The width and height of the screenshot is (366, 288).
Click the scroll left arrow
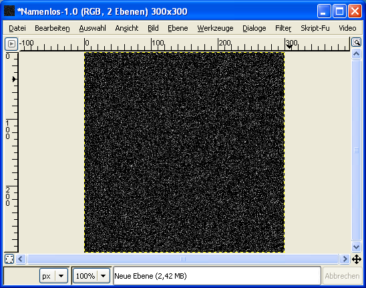click(21, 259)
